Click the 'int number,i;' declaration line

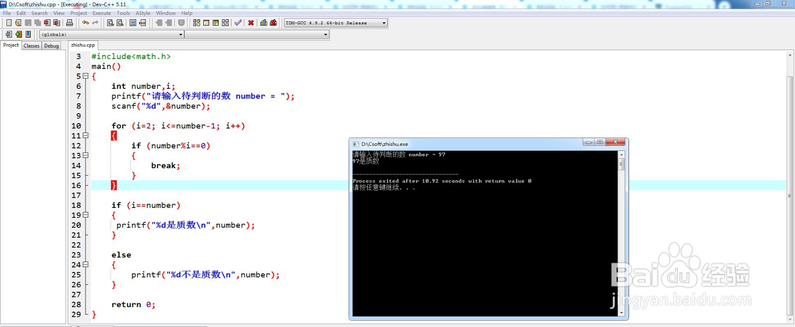point(143,86)
